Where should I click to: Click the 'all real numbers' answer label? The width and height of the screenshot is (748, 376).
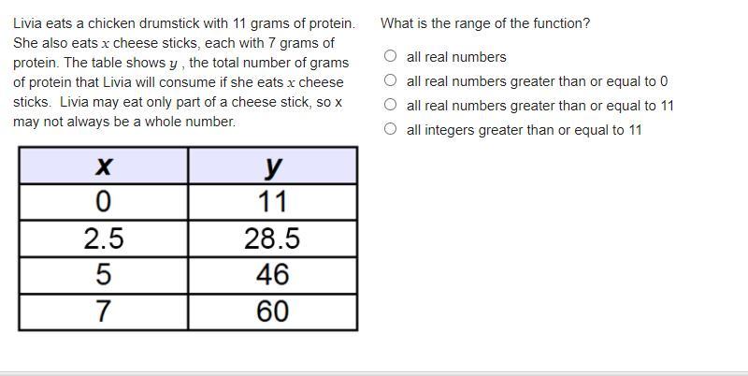456,57
